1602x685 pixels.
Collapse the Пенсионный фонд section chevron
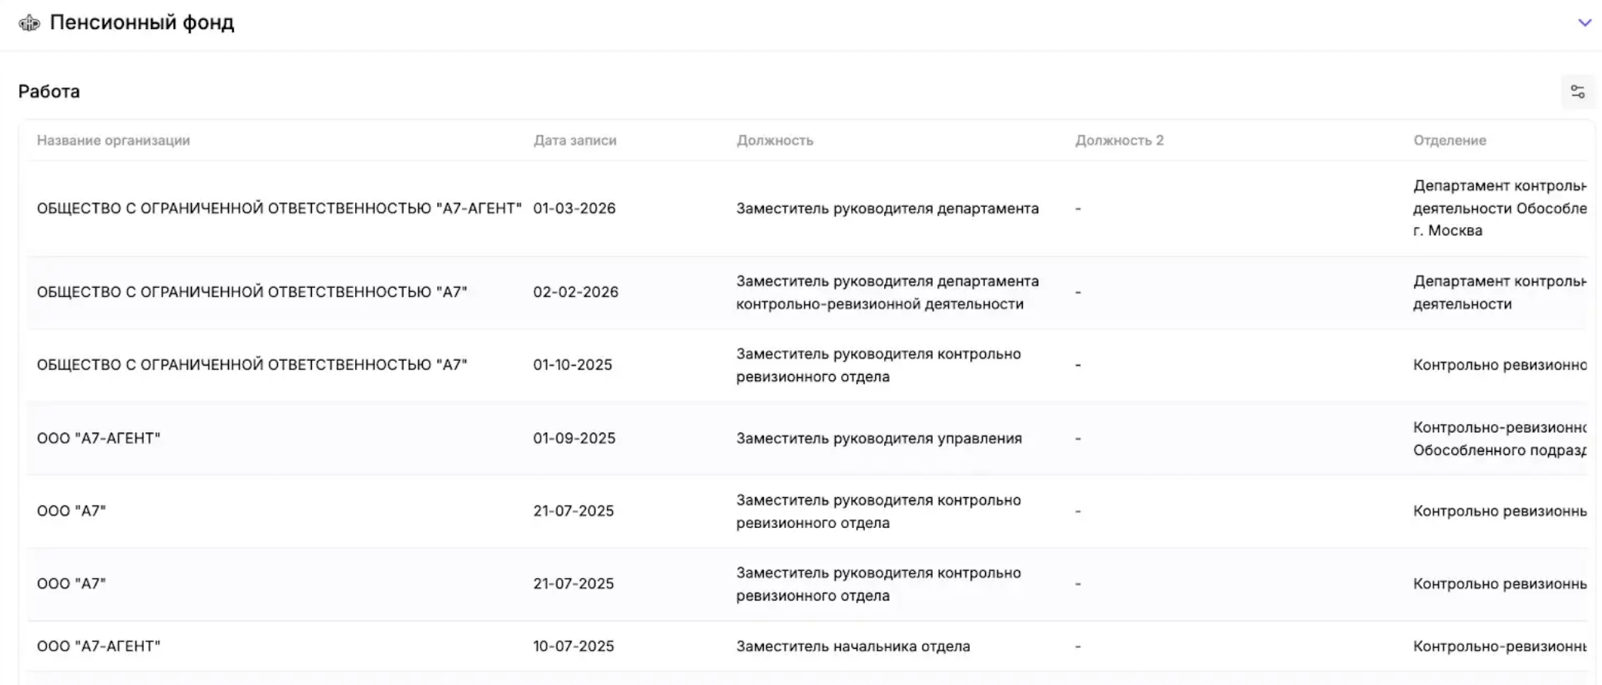pos(1584,23)
